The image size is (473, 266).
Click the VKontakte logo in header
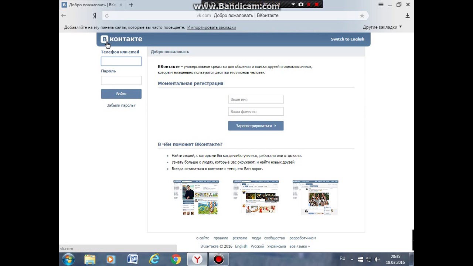121,39
